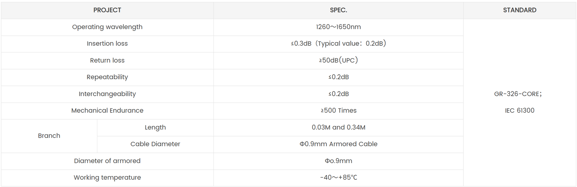
Task: Select the Branch cell
Action: tap(49, 136)
